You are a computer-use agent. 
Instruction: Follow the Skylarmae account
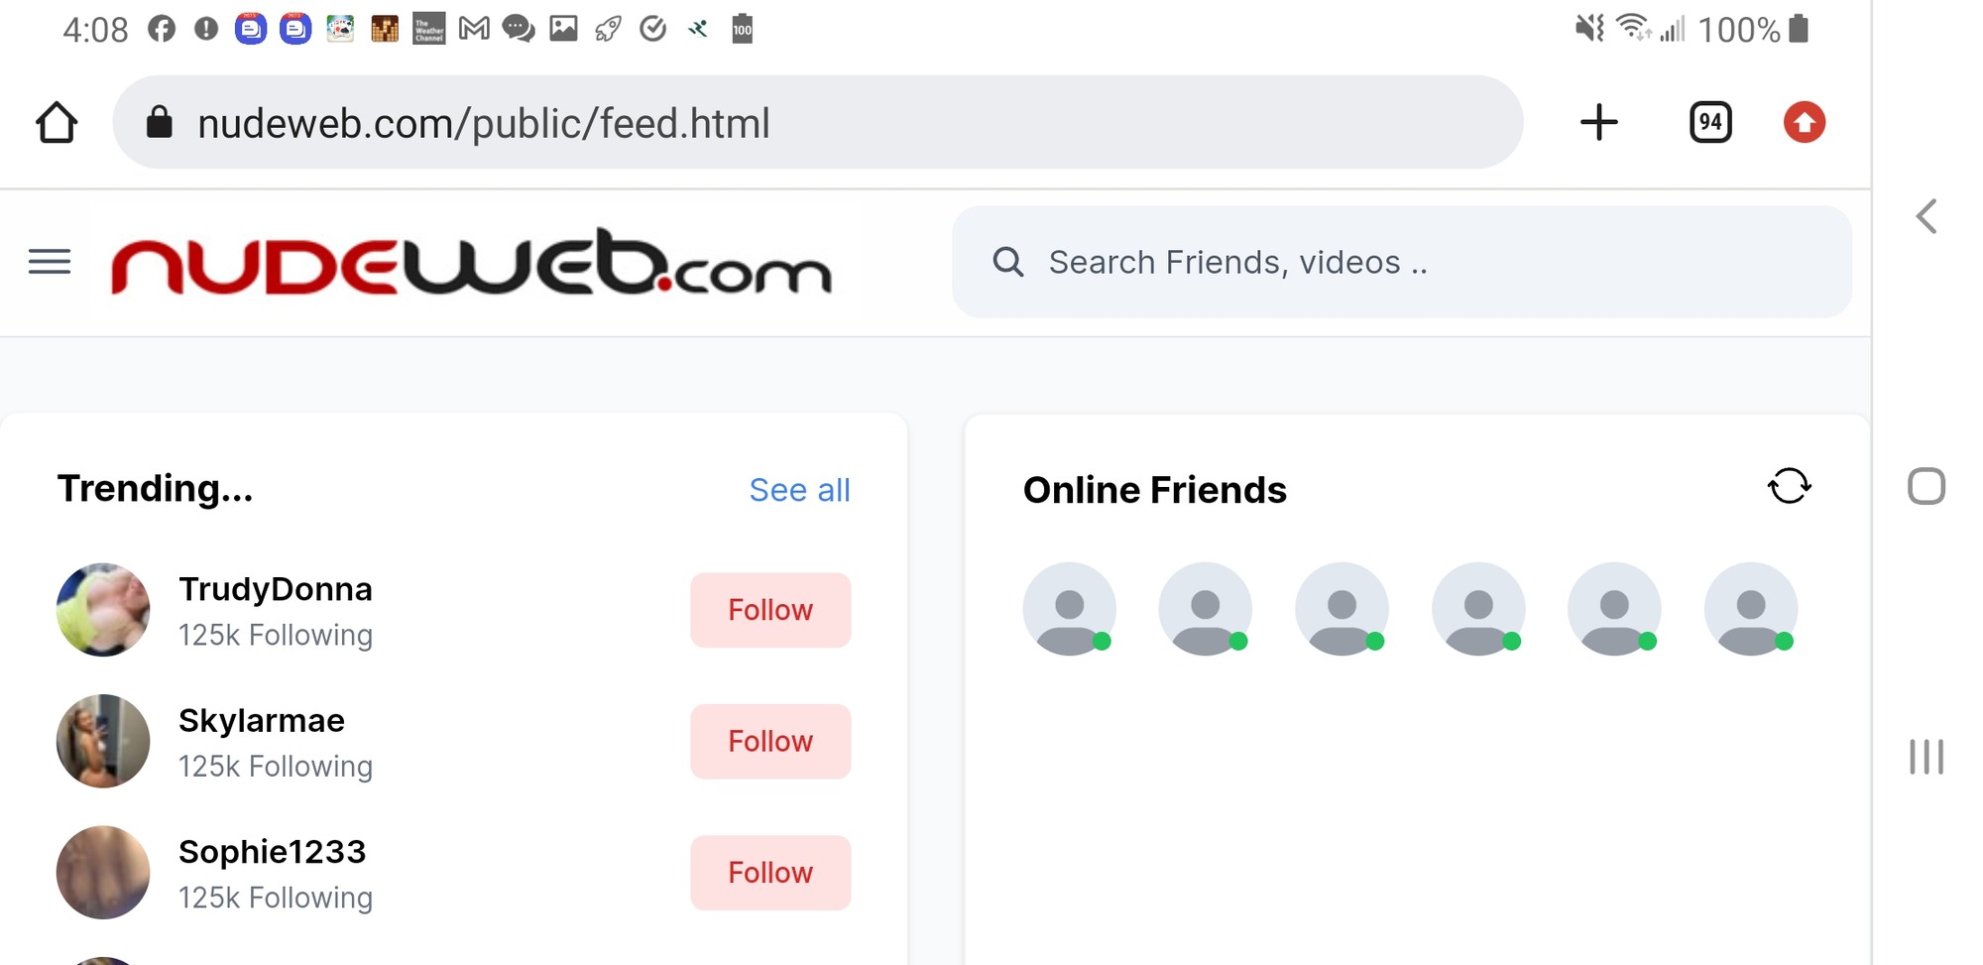pos(770,741)
